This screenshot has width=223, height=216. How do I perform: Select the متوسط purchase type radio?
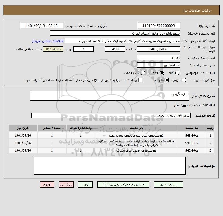coord(167,80)
